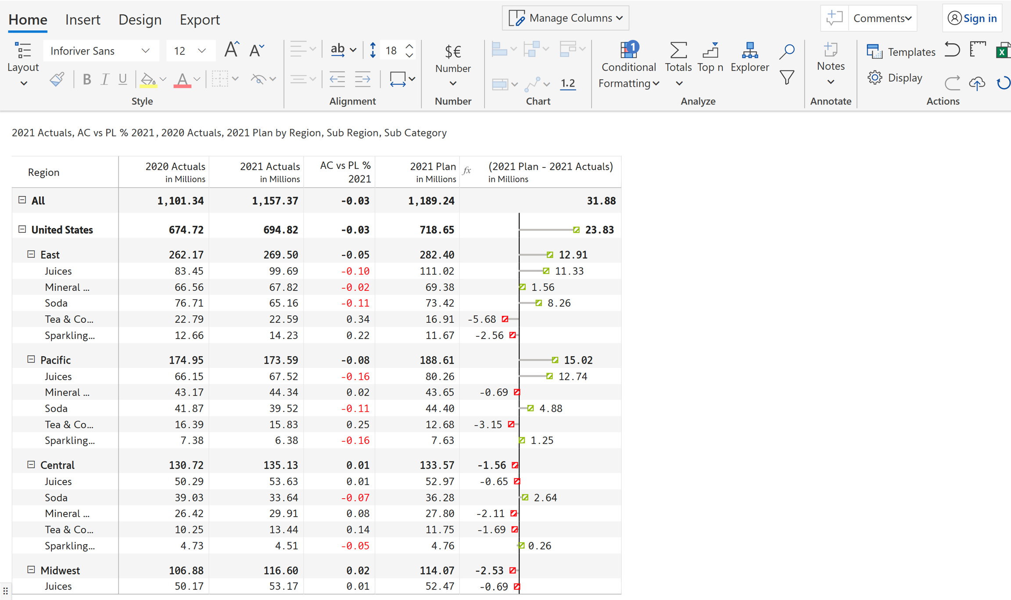Switch to the Insert tab

click(x=82, y=20)
